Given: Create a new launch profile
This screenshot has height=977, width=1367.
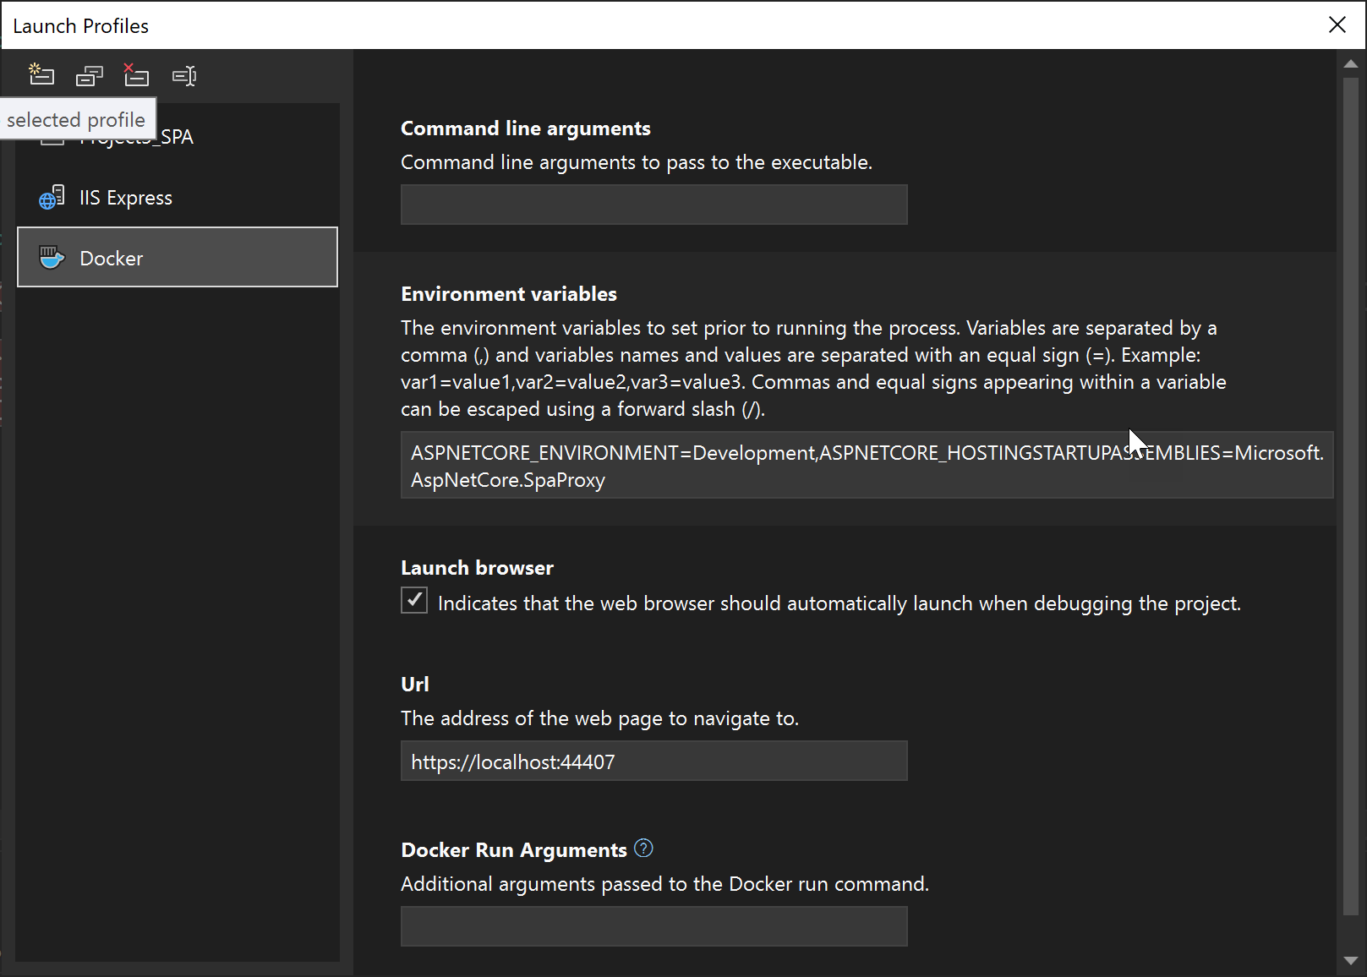Looking at the screenshot, I should 41,75.
